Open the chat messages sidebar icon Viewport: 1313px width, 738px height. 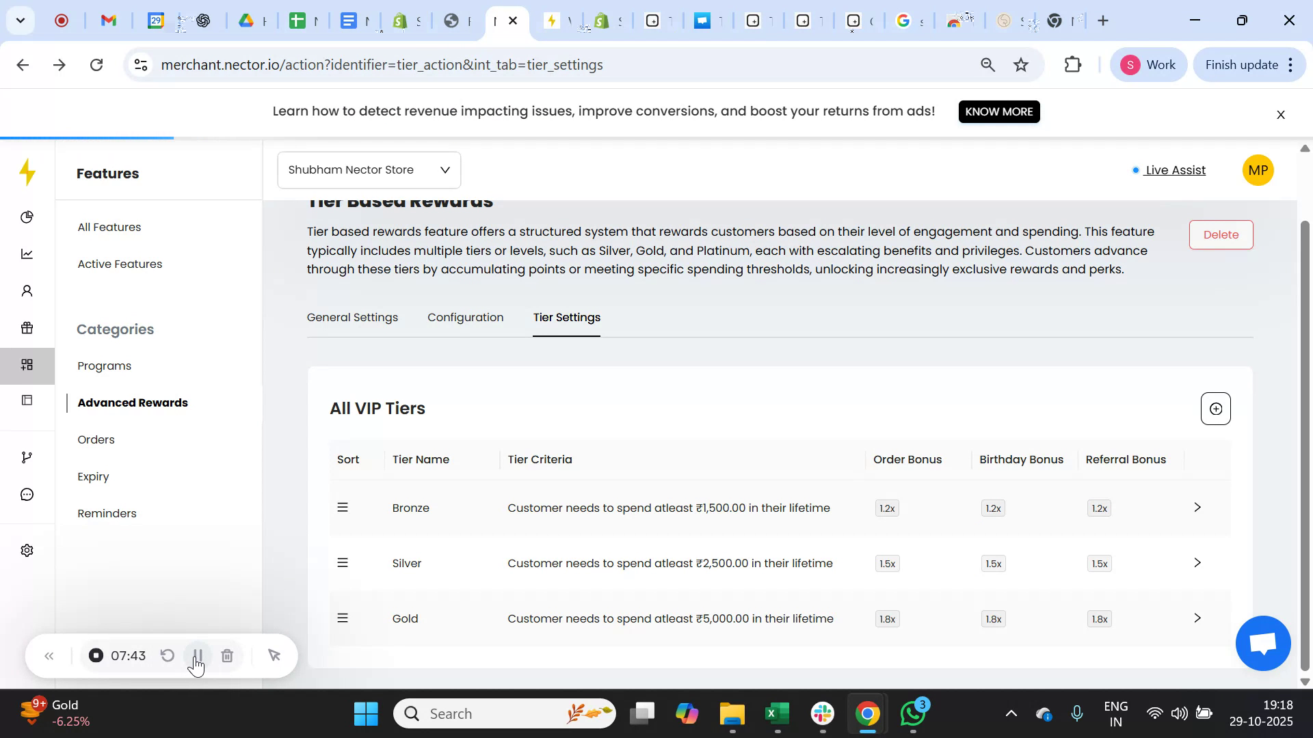[27, 494]
